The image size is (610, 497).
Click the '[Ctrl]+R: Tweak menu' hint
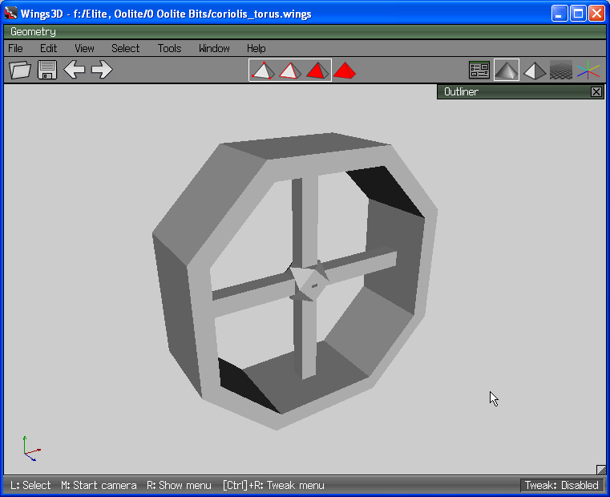tap(273, 485)
